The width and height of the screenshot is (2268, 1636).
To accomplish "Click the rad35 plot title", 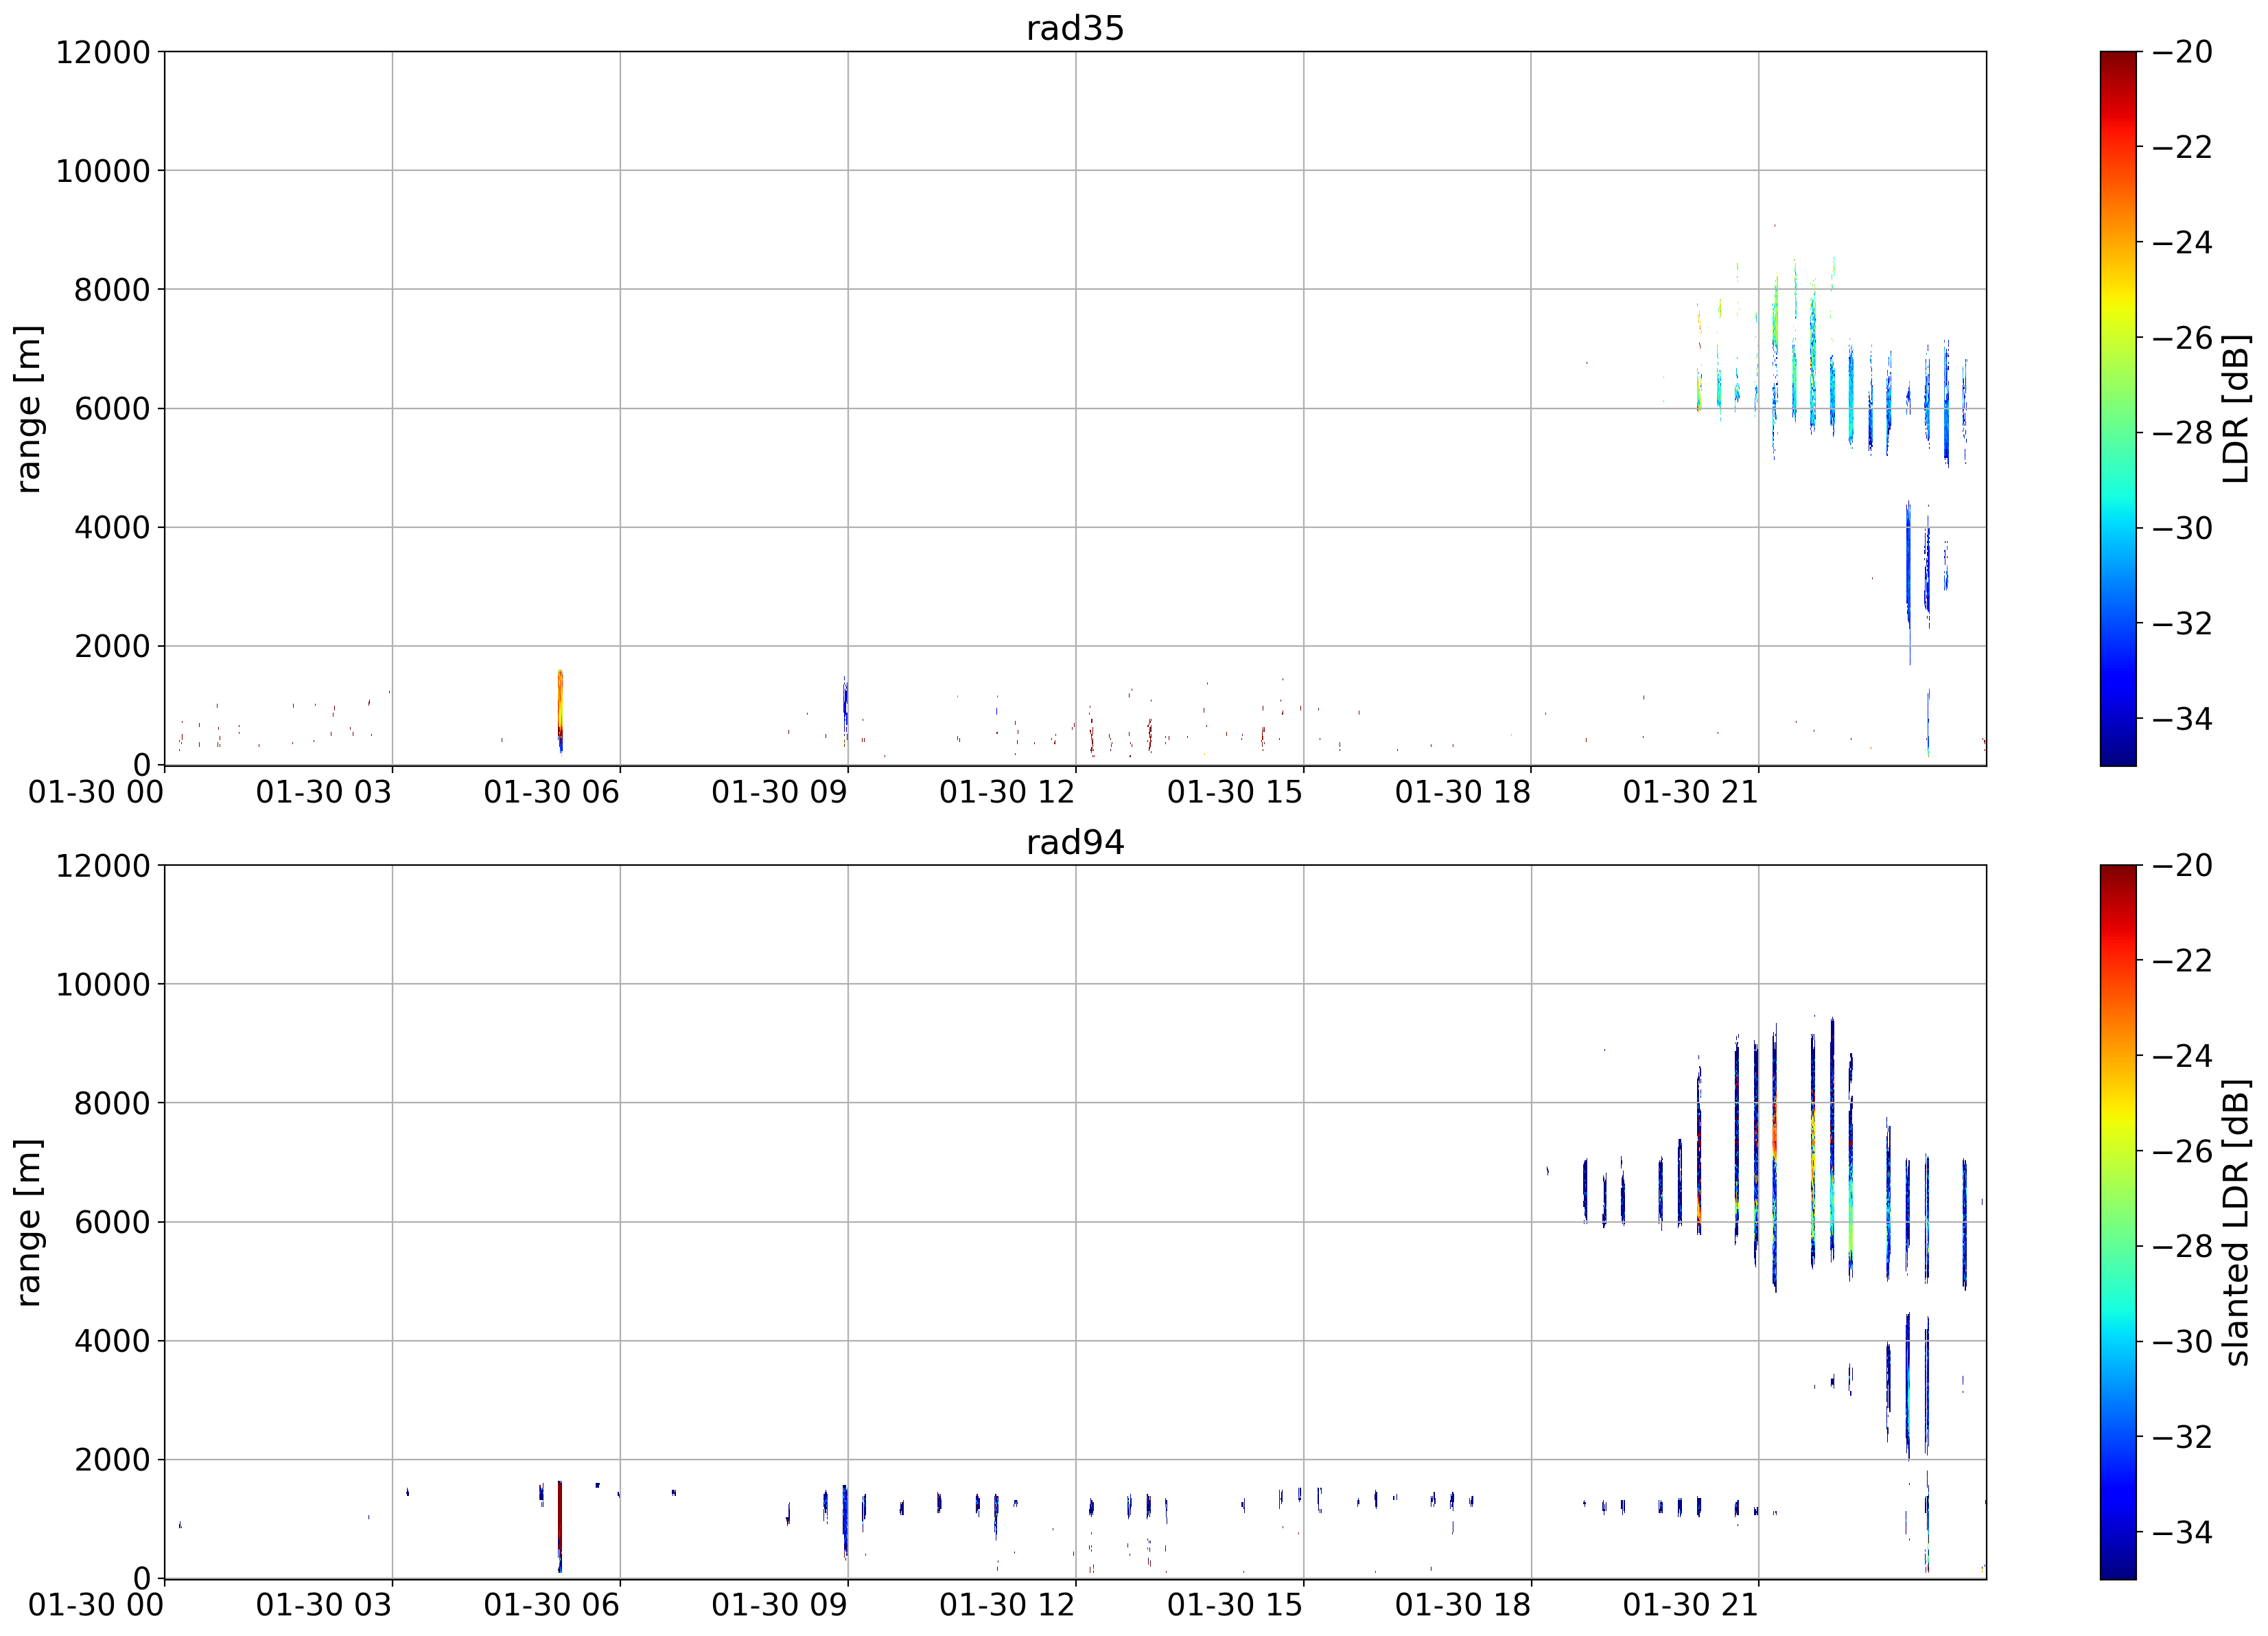I will point(1075,28).
